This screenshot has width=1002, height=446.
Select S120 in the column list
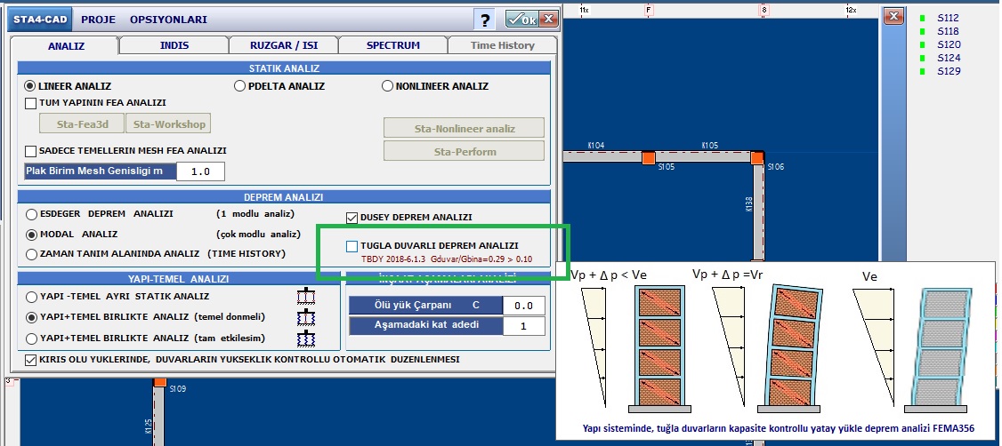949,44
